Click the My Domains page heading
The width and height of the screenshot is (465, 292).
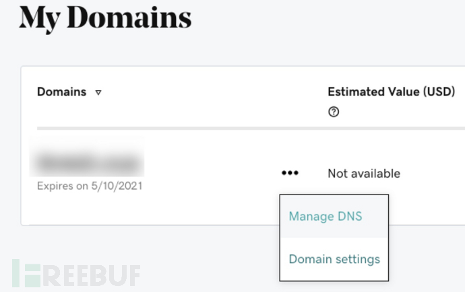[105, 18]
